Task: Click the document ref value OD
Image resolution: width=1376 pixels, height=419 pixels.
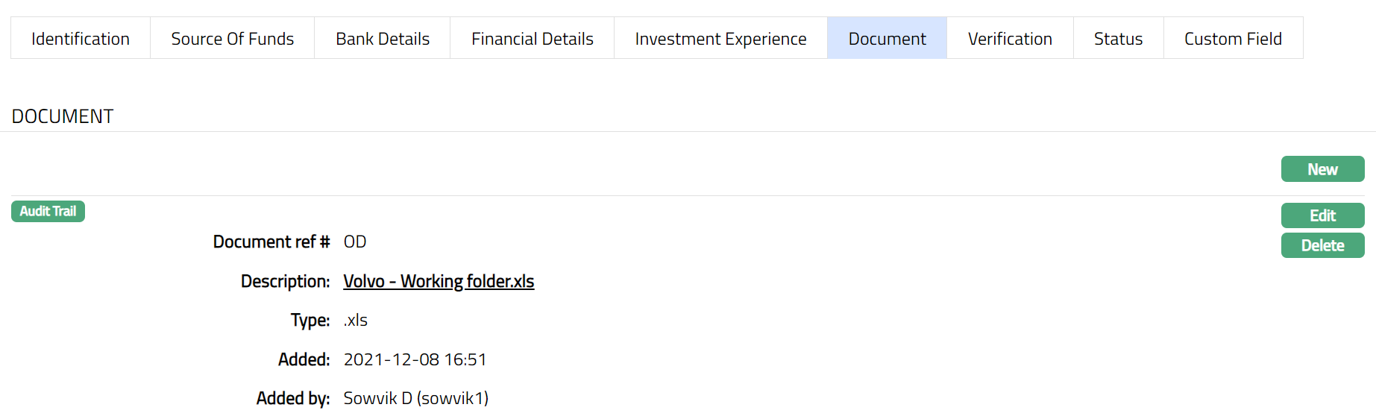Action: tap(355, 242)
